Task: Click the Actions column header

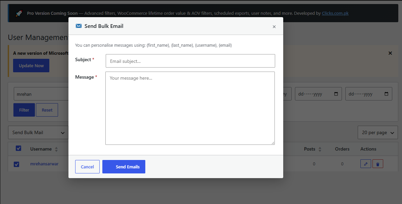Action: click(x=368, y=149)
